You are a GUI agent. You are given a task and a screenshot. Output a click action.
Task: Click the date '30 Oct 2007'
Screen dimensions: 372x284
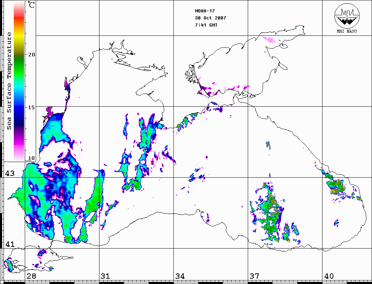pyautogui.click(x=211, y=18)
